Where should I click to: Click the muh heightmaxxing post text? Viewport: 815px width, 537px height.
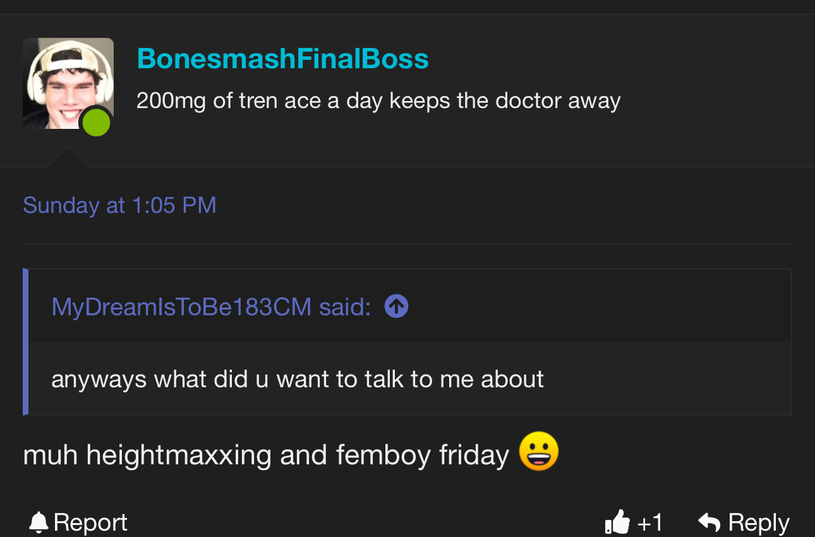point(265,455)
